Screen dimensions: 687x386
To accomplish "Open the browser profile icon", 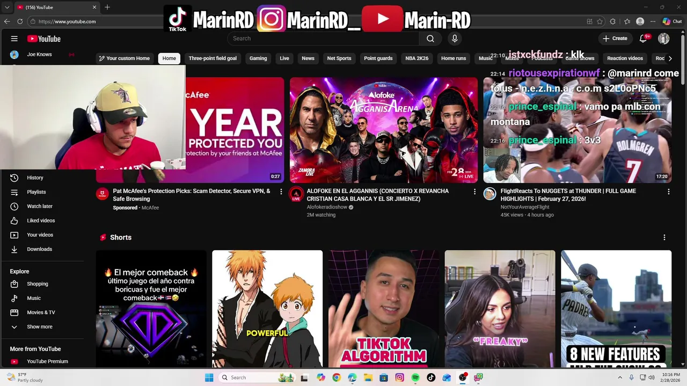I will [640, 21].
